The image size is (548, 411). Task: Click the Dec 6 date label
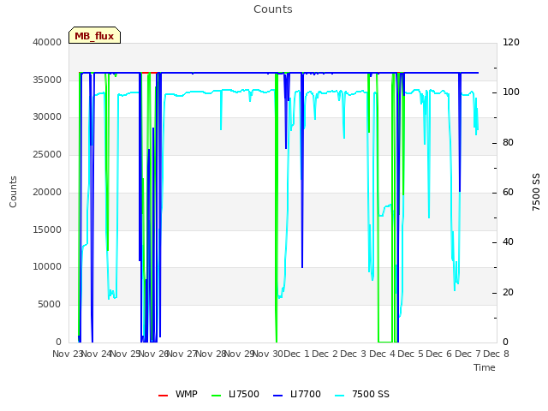439,354
